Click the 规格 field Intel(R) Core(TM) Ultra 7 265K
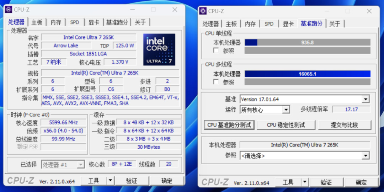This screenshot has width=384, height=192. (x=110, y=73)
